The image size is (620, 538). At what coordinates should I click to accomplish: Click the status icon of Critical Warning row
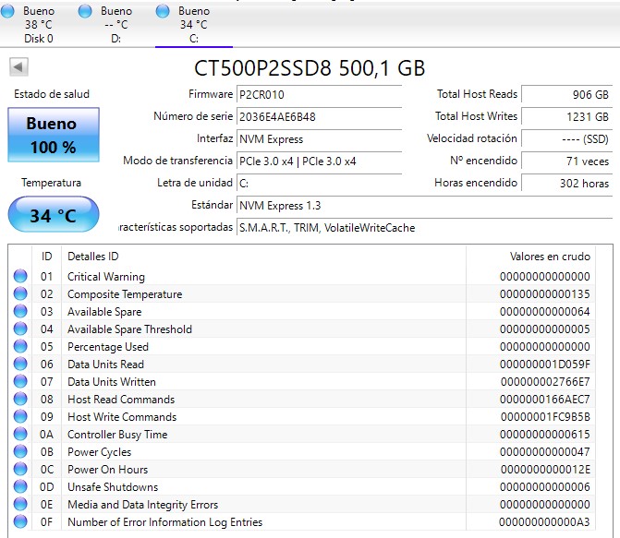(x=20, y=276)
